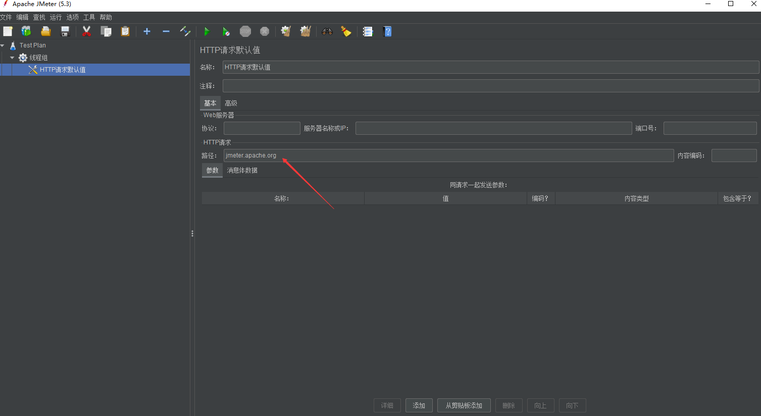The width and height of the screenshot is (761, 416).
Task: Switch to the 消息体数据 tab
Action: 242,170
